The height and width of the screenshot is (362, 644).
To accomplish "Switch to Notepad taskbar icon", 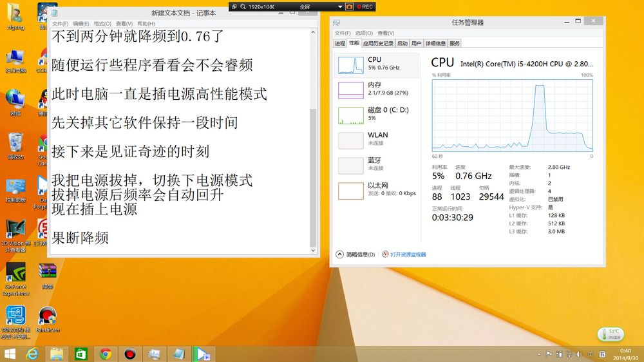I will [179, 354].
